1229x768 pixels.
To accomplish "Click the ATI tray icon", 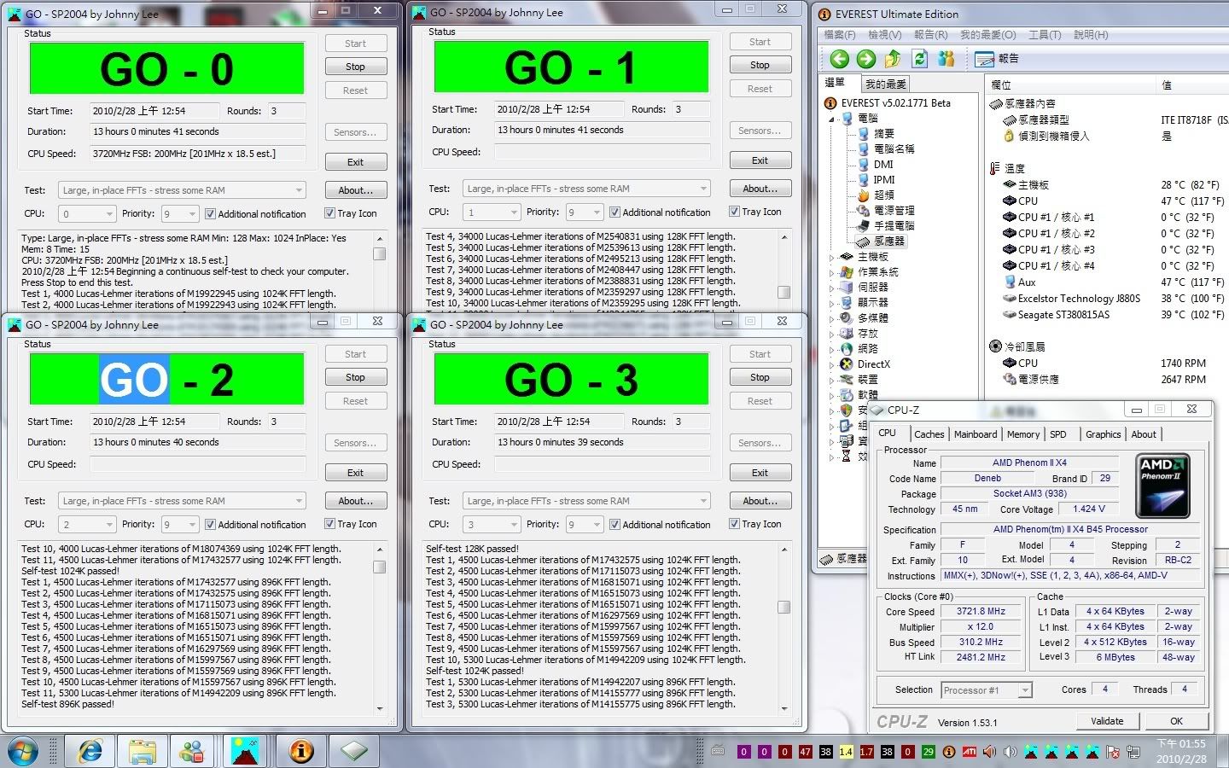I will click(x=969, y=752).
